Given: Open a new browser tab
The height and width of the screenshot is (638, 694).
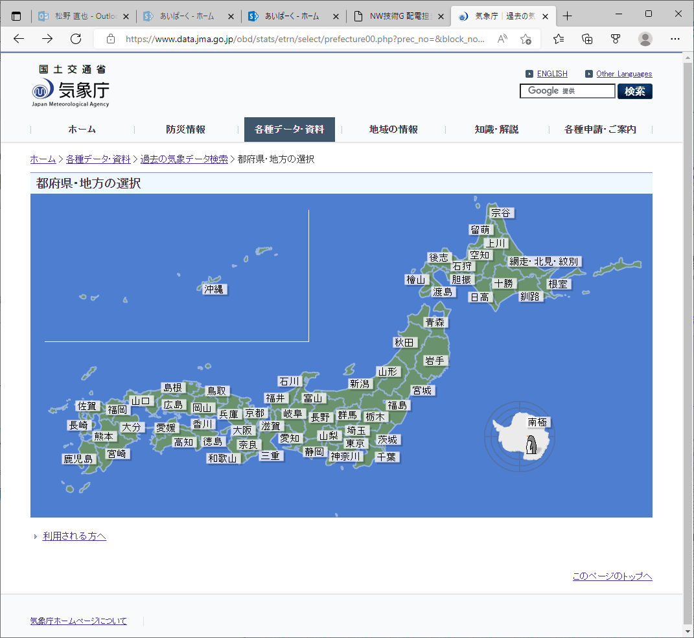Looking at the screenshot, I should coord(568,16).
